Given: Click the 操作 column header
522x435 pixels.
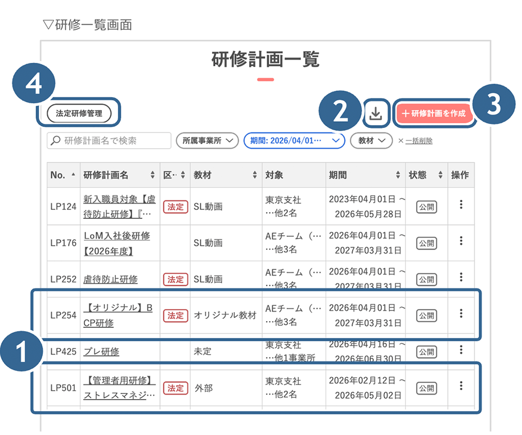Looking at the screenshot, I should coord(461,175).
